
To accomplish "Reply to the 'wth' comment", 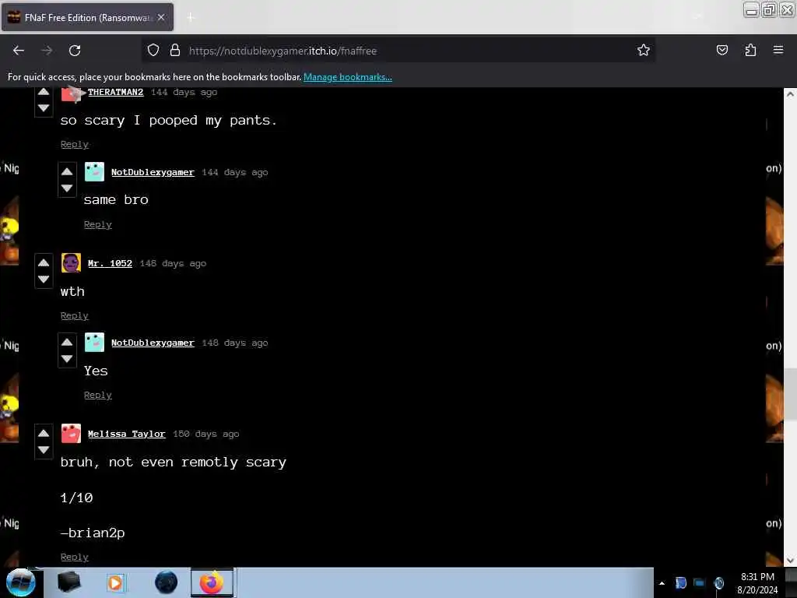I will coord(74,316).
